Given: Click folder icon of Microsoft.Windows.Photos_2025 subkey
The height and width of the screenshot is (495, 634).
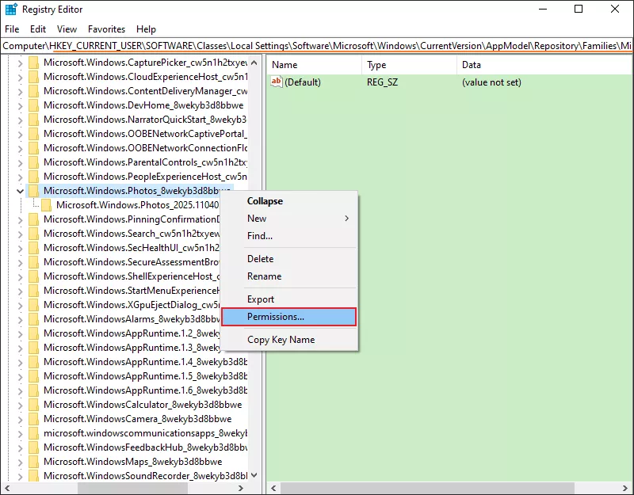Looking at the screenshot, I should tap(47, 205).
